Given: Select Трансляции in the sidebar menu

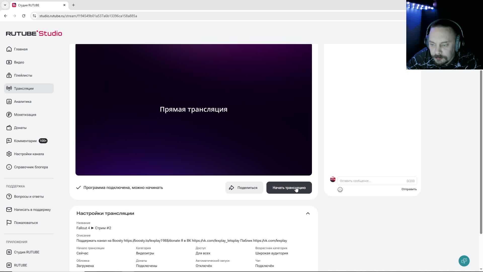Looking at the screenshot, I should (x=24, y=88).
